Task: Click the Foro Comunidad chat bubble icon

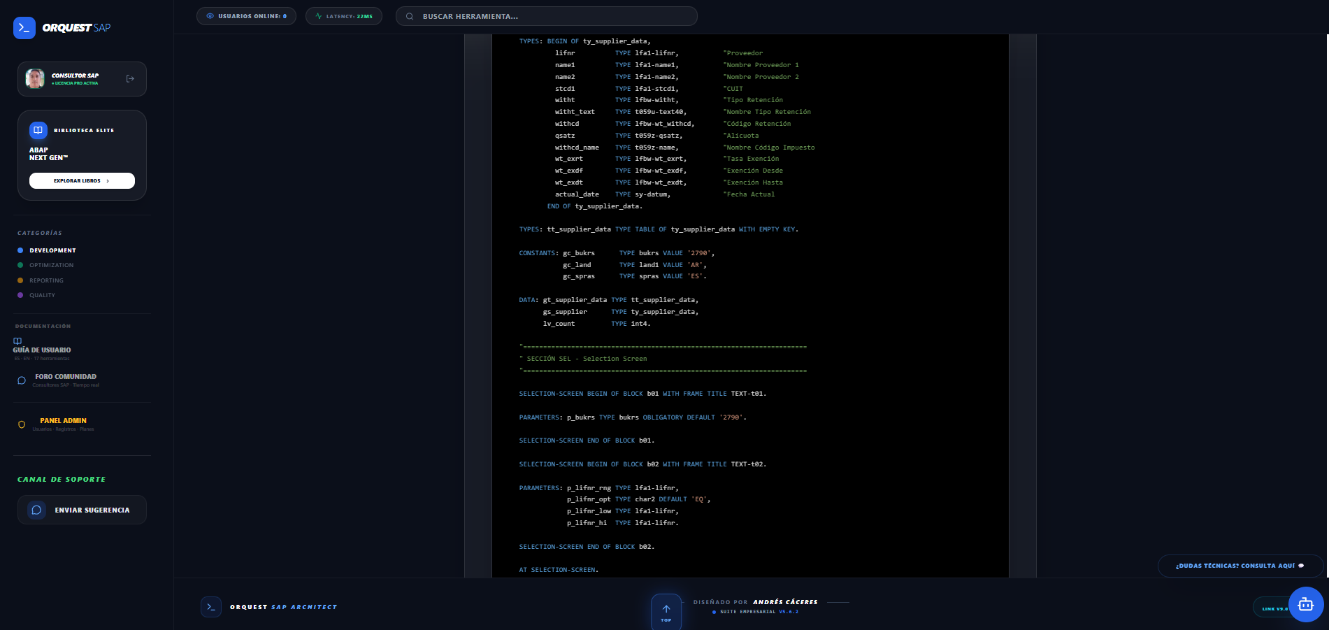Action: click(21, 380)
